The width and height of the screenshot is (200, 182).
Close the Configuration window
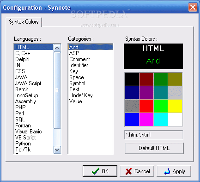point(193,7)
